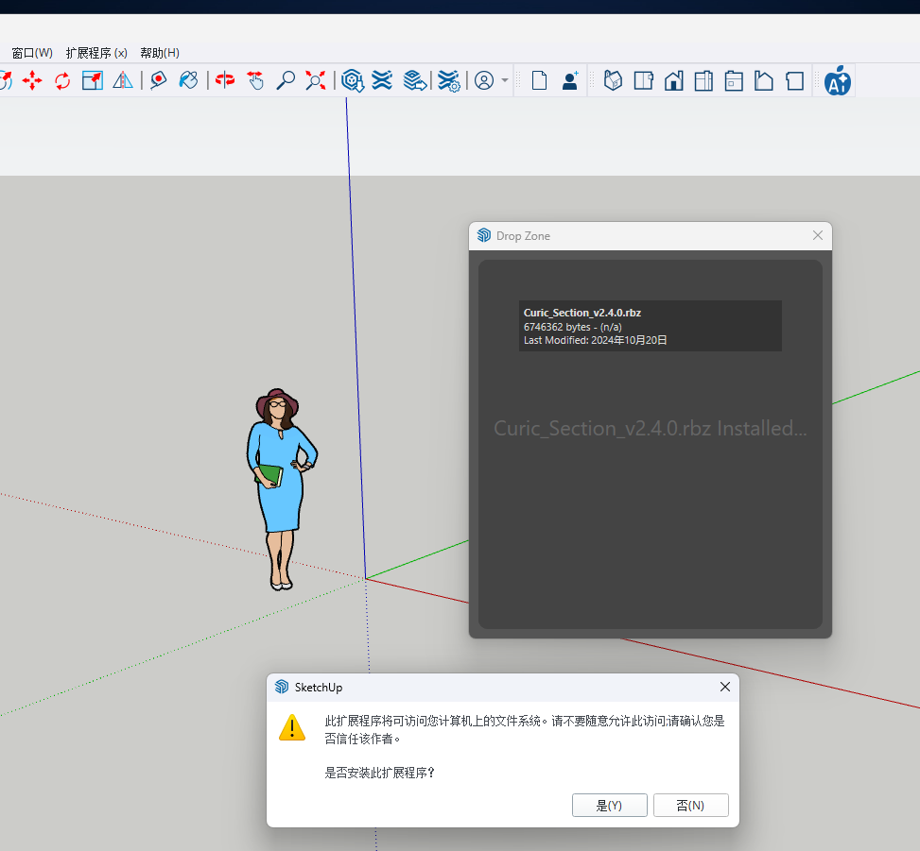Viewport: 920px width, 851px height.
Task: Click 否(N) to decline installation
Action: [x=690, y=805]
